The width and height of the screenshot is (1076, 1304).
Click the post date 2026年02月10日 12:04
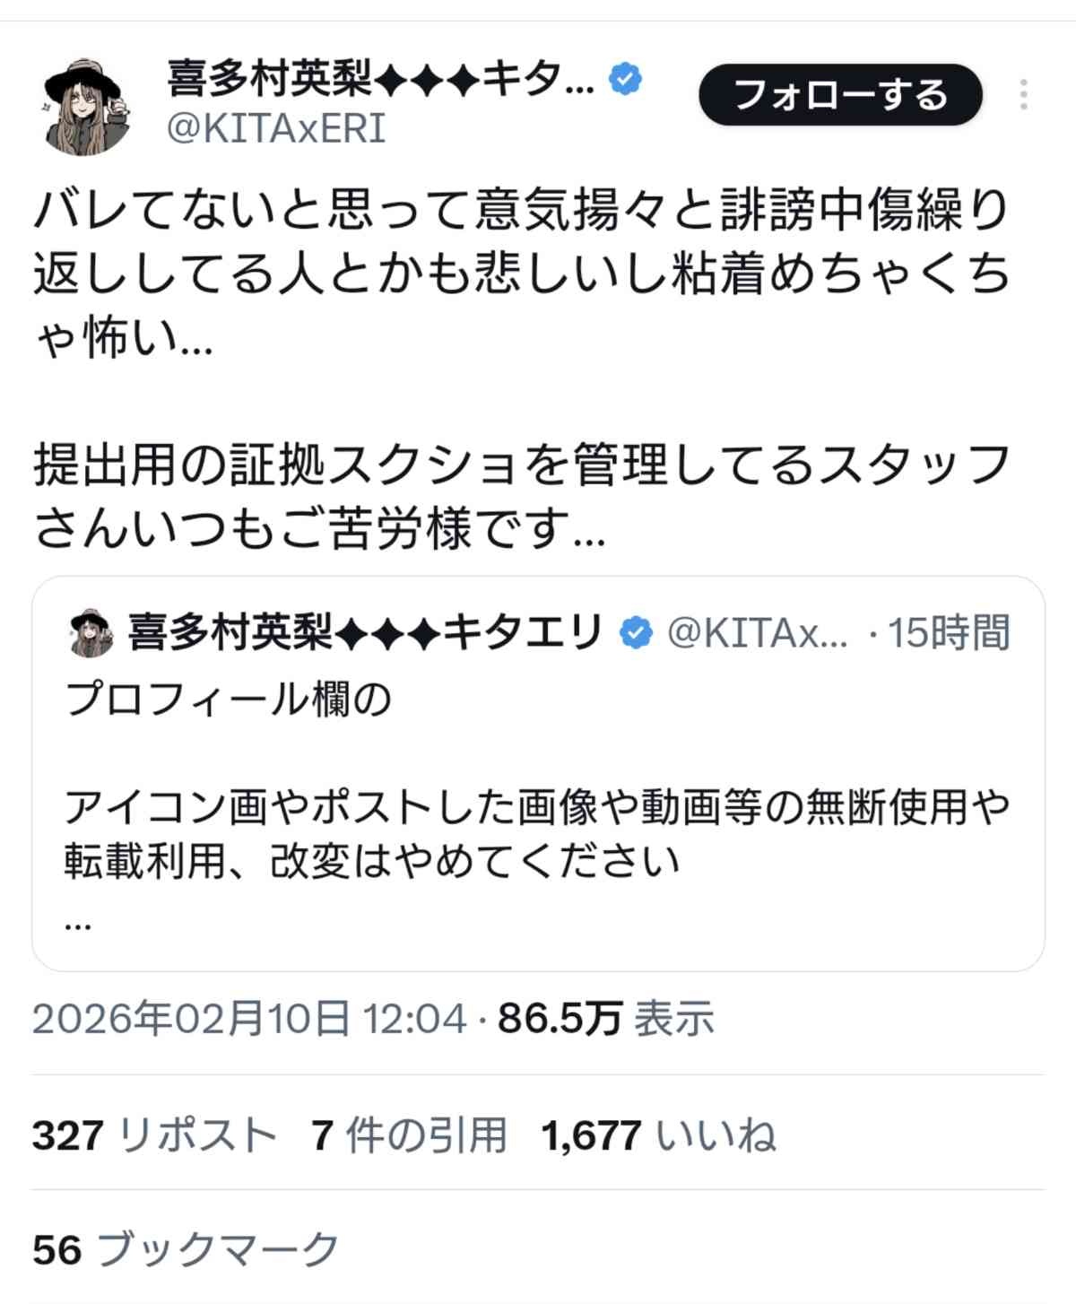(x=249, y=1019)
